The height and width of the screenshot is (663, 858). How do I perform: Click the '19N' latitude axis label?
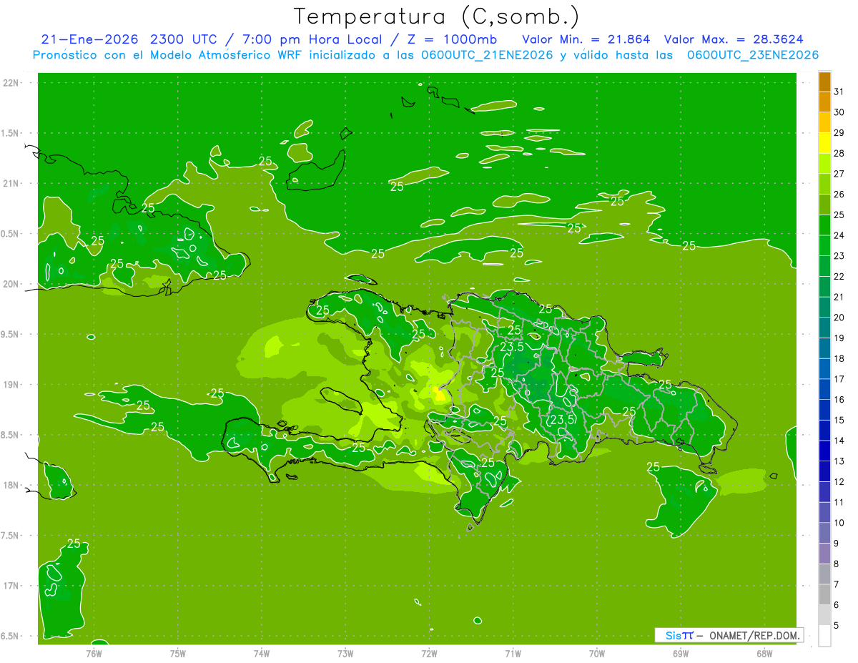(10, 385)
